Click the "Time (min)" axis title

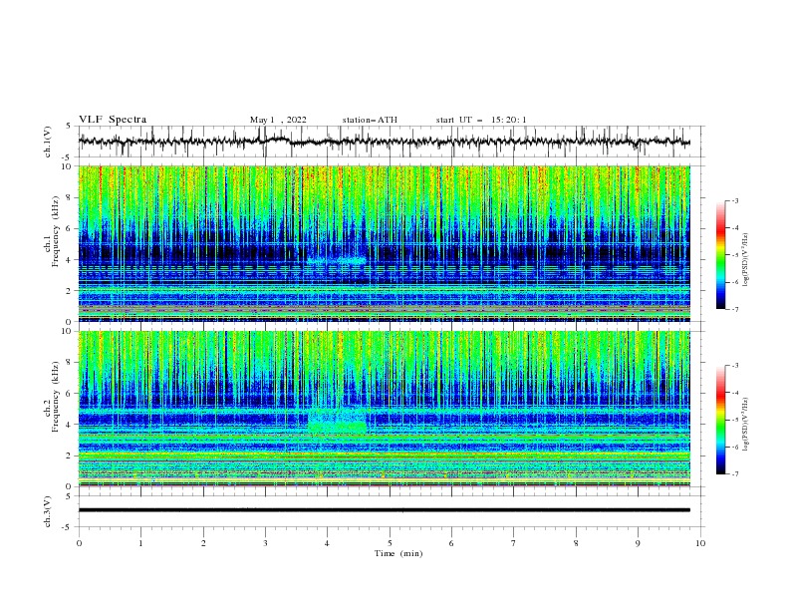(398, 553)
